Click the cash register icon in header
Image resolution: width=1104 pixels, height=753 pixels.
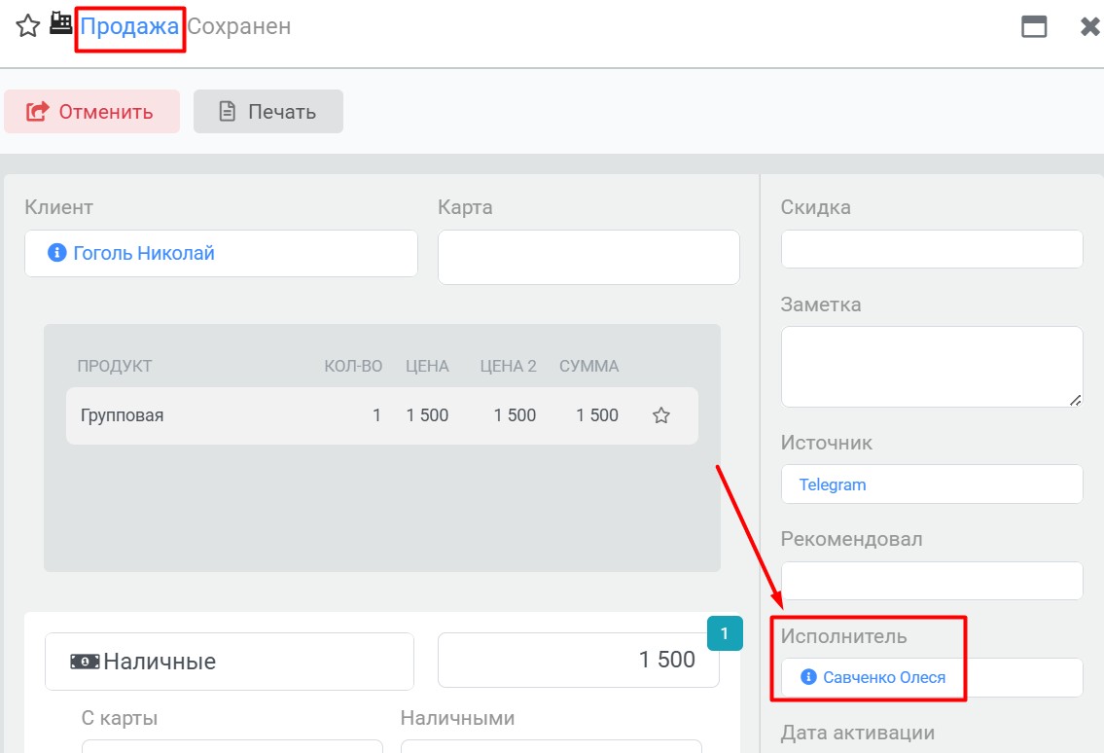tap(61, 24)
